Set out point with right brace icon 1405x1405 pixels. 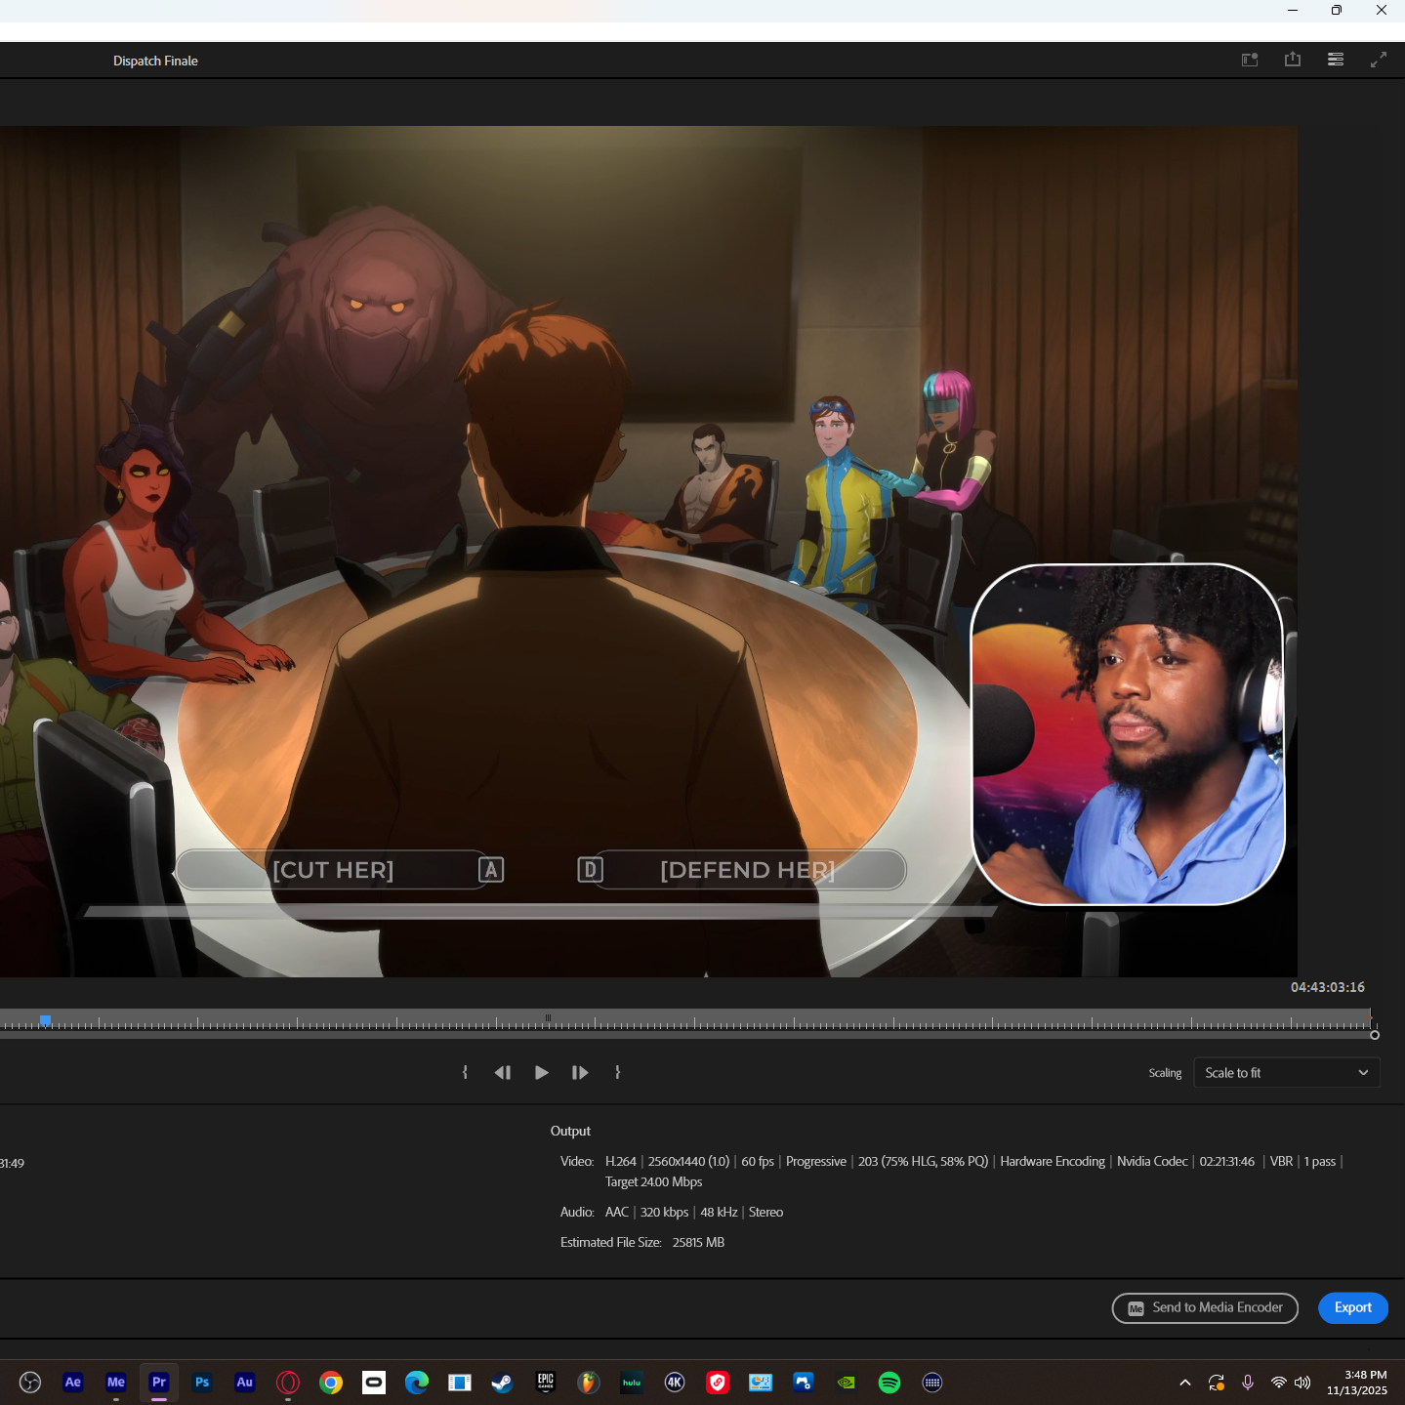[617, 1072]
